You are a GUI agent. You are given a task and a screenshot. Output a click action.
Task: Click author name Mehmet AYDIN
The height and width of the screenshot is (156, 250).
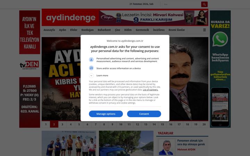(186, 149)
